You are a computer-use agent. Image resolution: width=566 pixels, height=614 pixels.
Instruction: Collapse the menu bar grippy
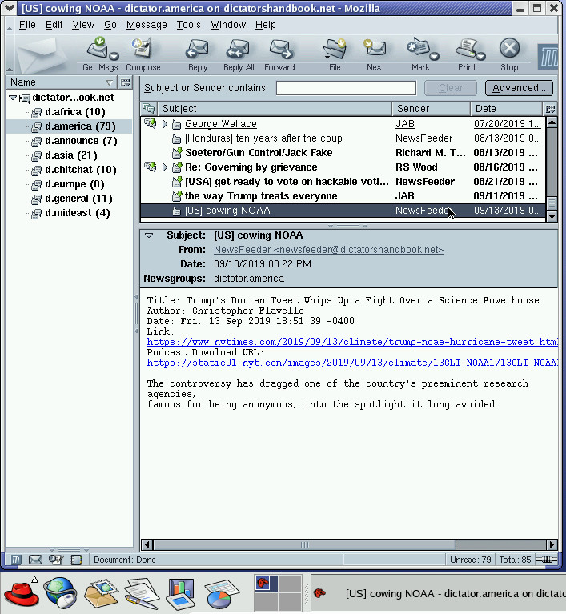point(9,26)
